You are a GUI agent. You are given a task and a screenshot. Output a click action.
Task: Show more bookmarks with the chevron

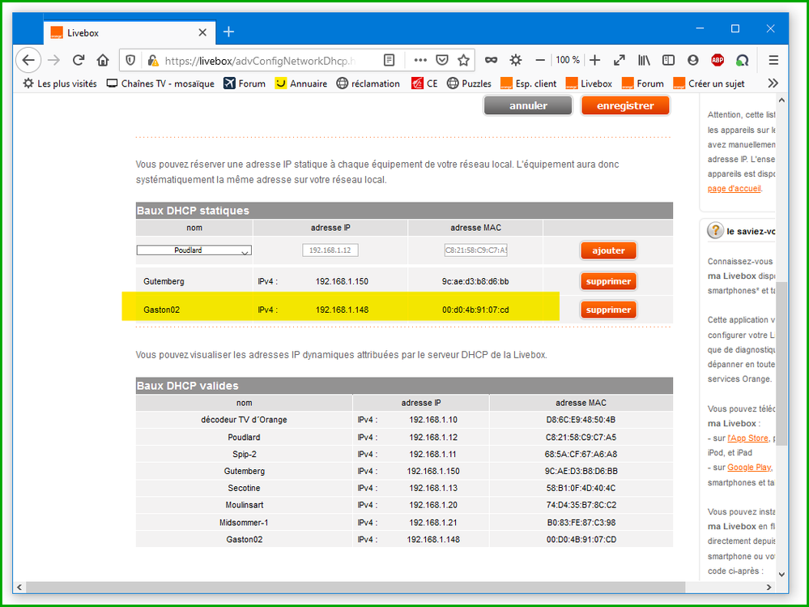pyautogui.click(x=773, y=83)
